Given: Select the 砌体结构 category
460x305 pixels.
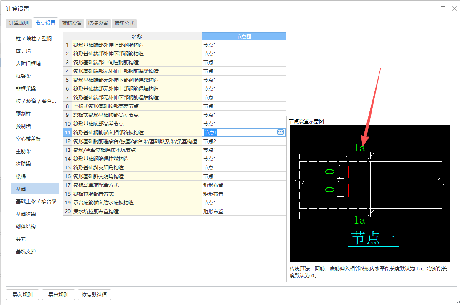Looking at the screenshot, I should [x=35, y=227].
